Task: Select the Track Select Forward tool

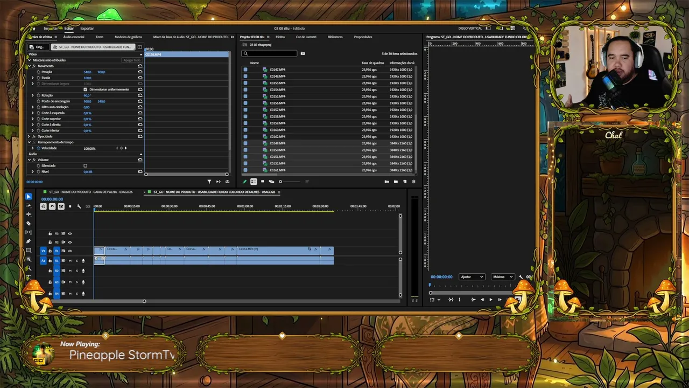Action: pyautogui.click(x=29, y=205)
